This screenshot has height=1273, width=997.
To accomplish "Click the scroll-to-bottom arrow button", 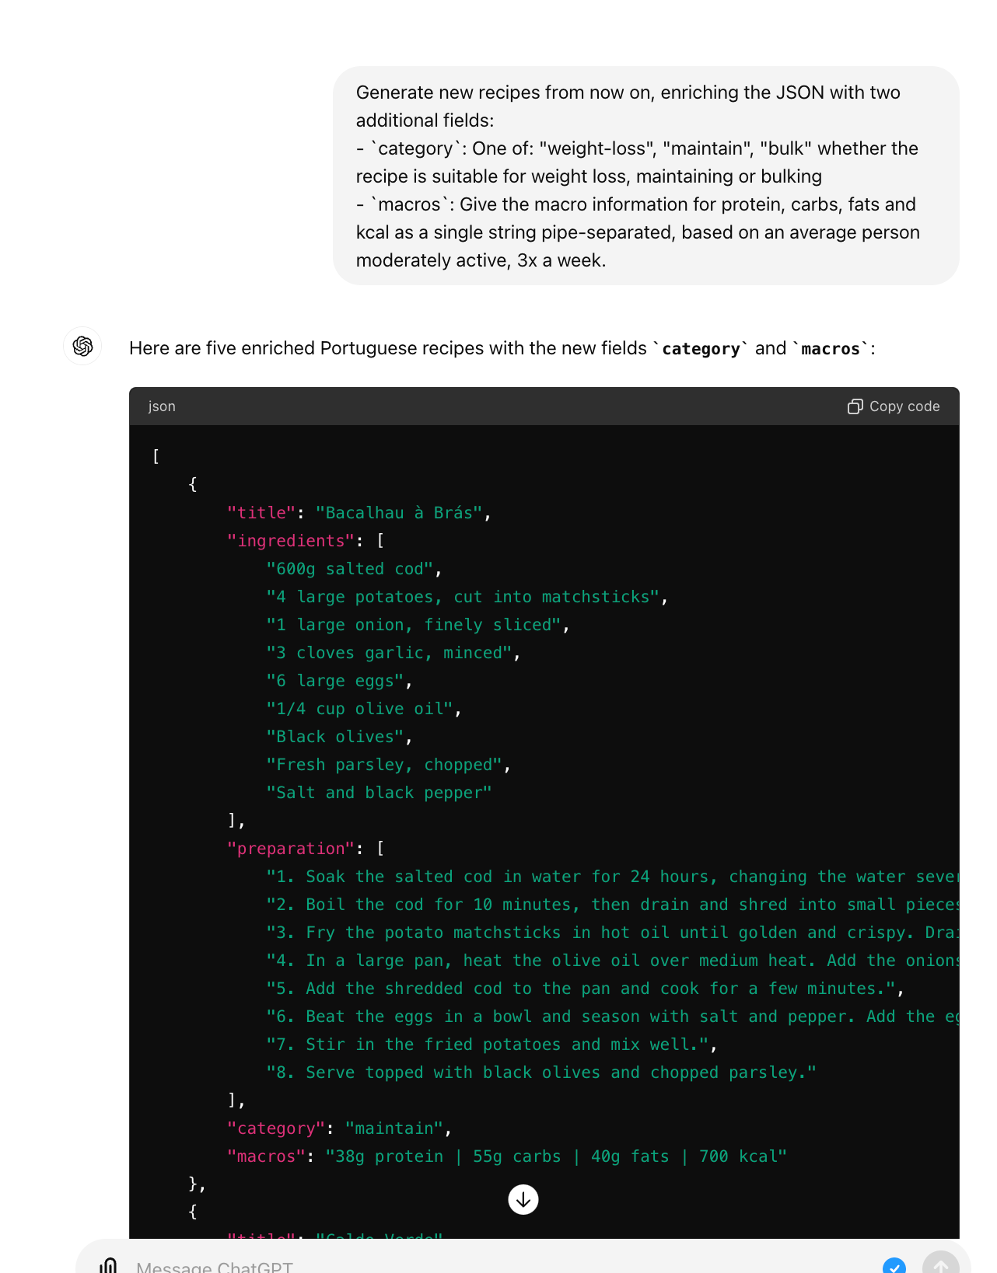I will point(523,1199).
